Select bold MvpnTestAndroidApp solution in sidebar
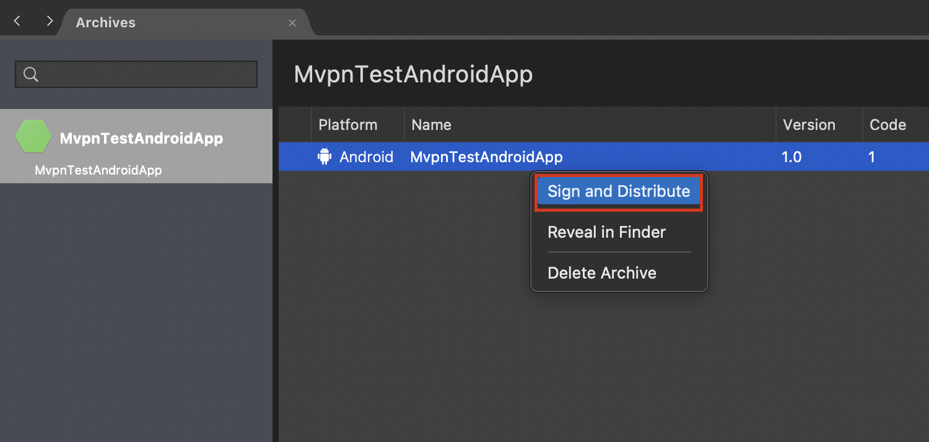Screen dimensions: 929x442 pyautogui.click(x=141, y=138)
